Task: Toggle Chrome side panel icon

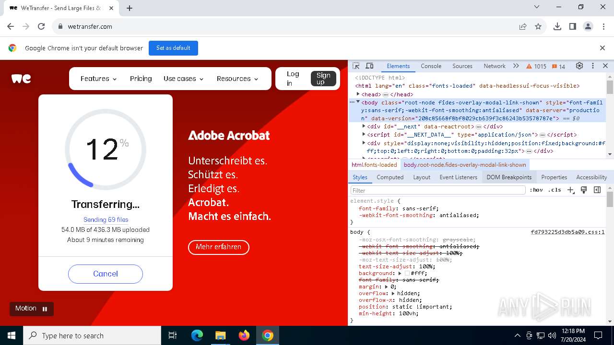Action: point(573,27)
